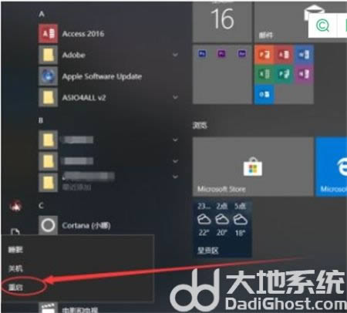Click the letter B group header
Viewport: 347px width, 313px height.
[41, 120]
